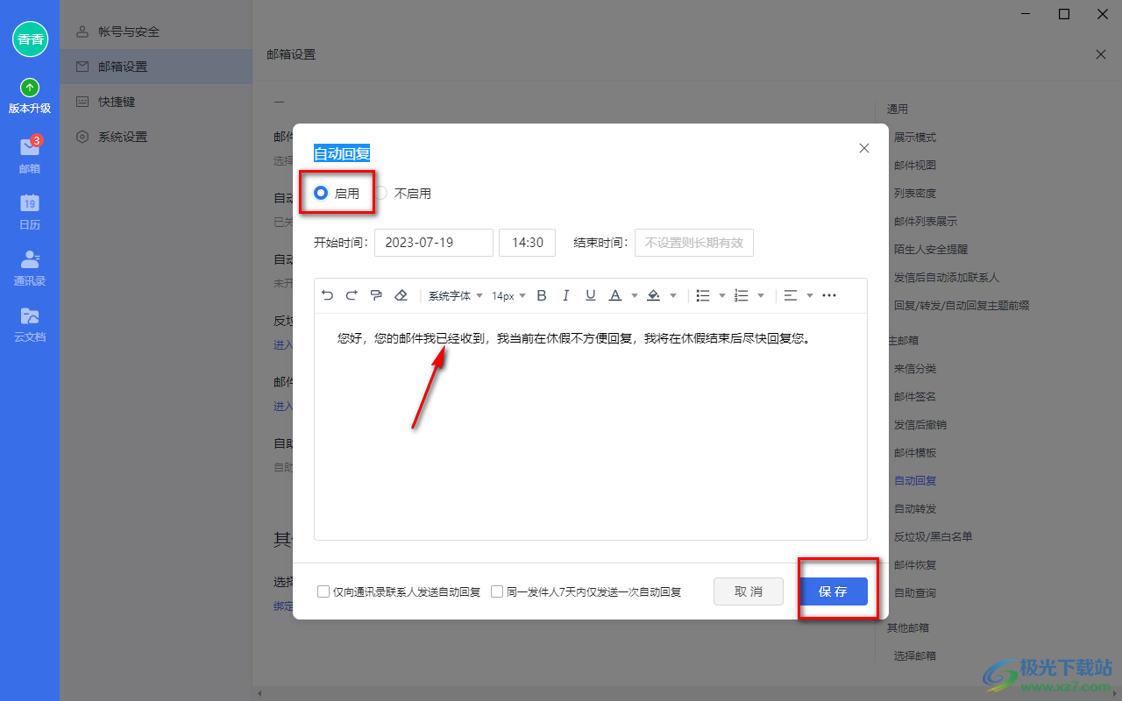Open the 通讯录 contacts sidebar icon
The width and height of the screenshot is (1122, 701).
tap(30, 267)
